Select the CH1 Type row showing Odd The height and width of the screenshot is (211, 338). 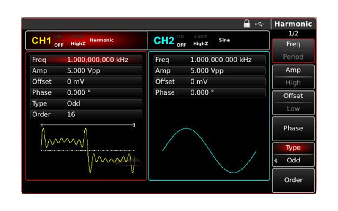tap(86, 103)
